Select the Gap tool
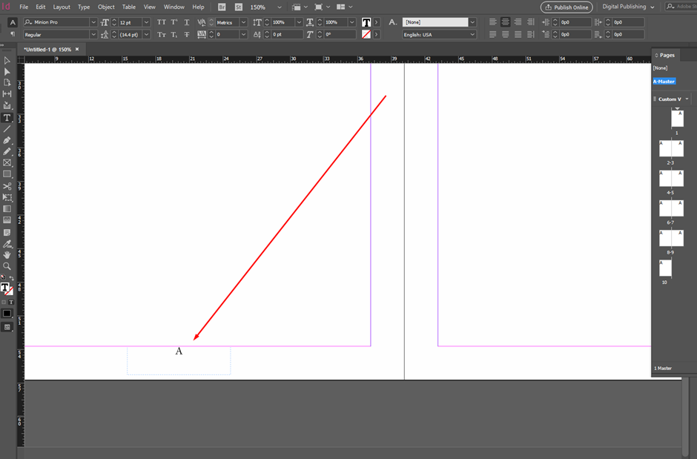 [x=7, y=93]
